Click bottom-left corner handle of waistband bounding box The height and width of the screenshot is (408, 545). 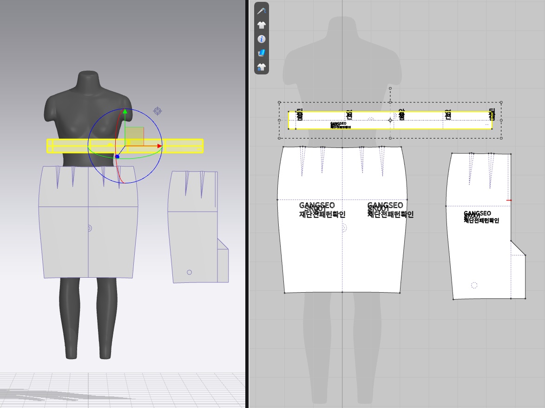279,138
